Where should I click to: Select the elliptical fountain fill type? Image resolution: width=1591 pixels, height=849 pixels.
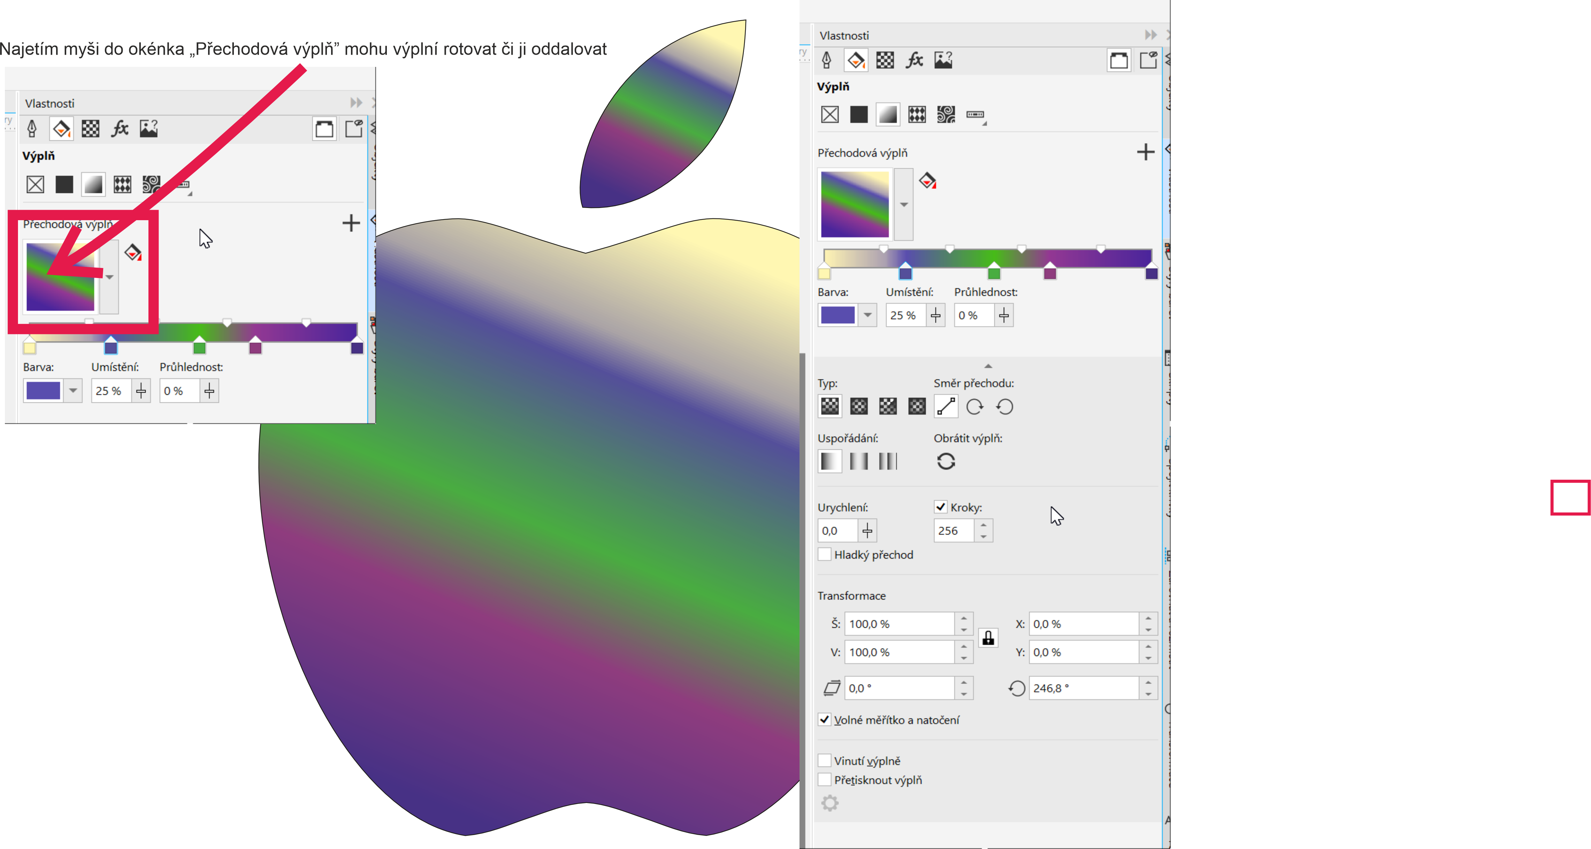(858, 406)
